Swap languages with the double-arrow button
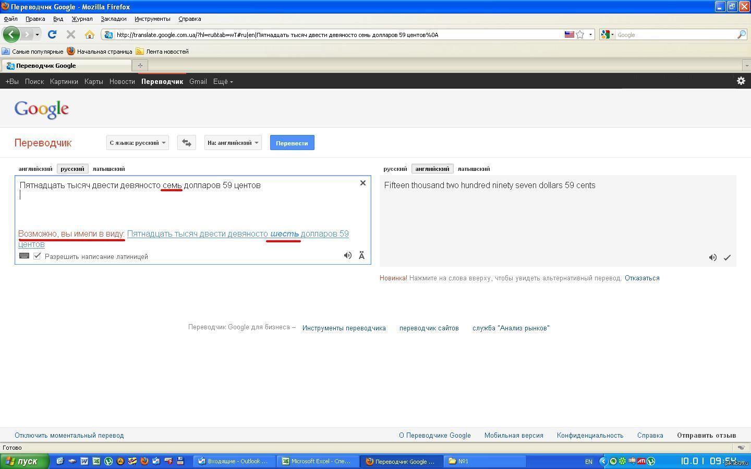This screenshot has width=751, height=469. tap(187, 143)
